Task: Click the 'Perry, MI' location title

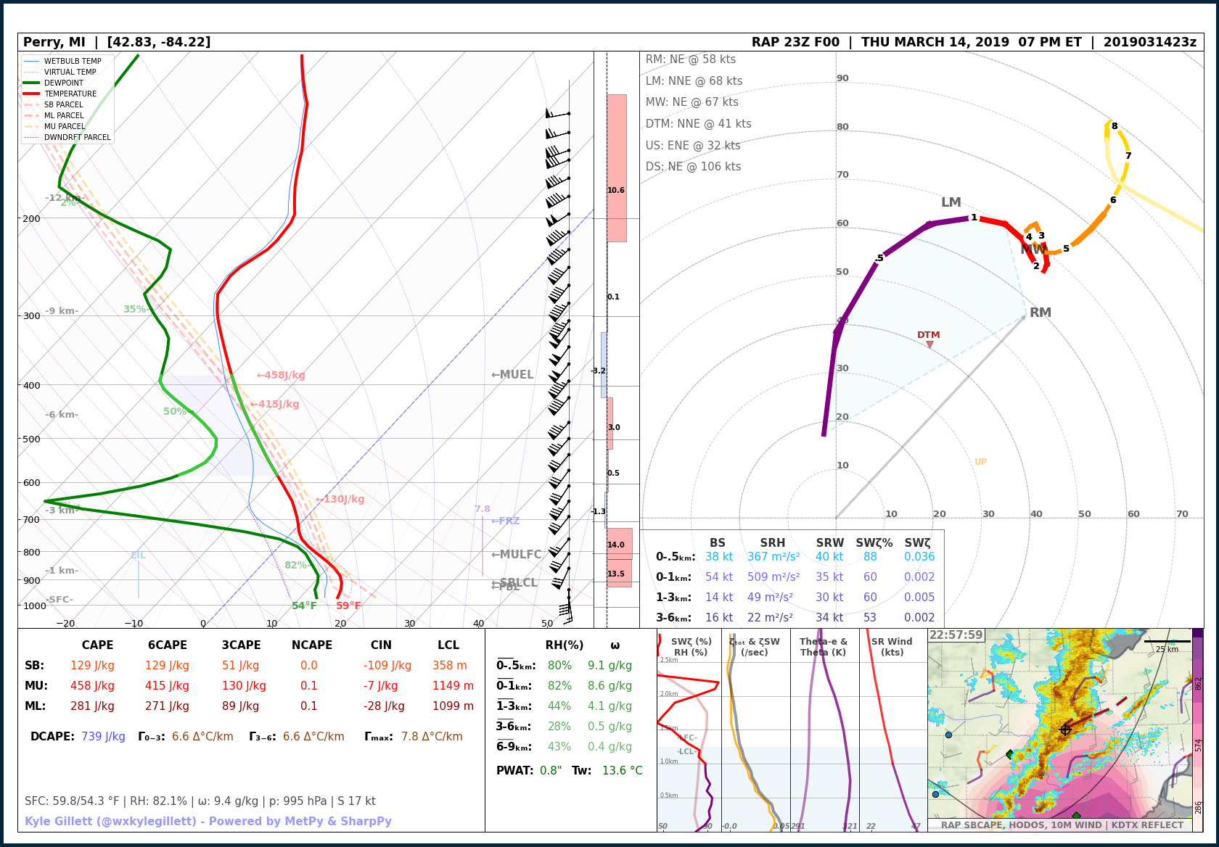Action: pyautogui.click(x=54, y=42)
